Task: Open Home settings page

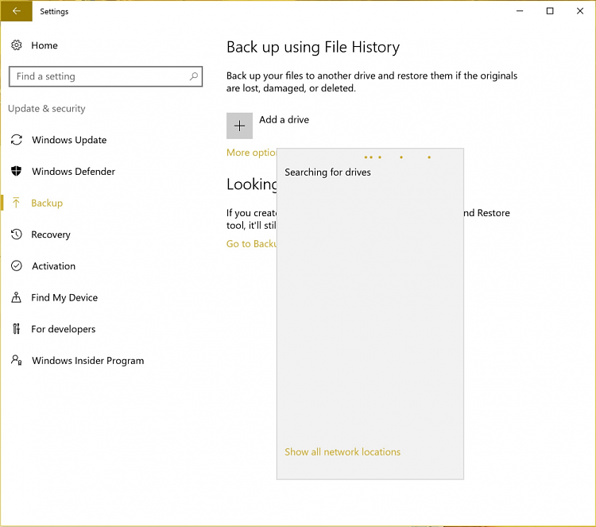Action: pyautogui.click(x=45, y=45)
